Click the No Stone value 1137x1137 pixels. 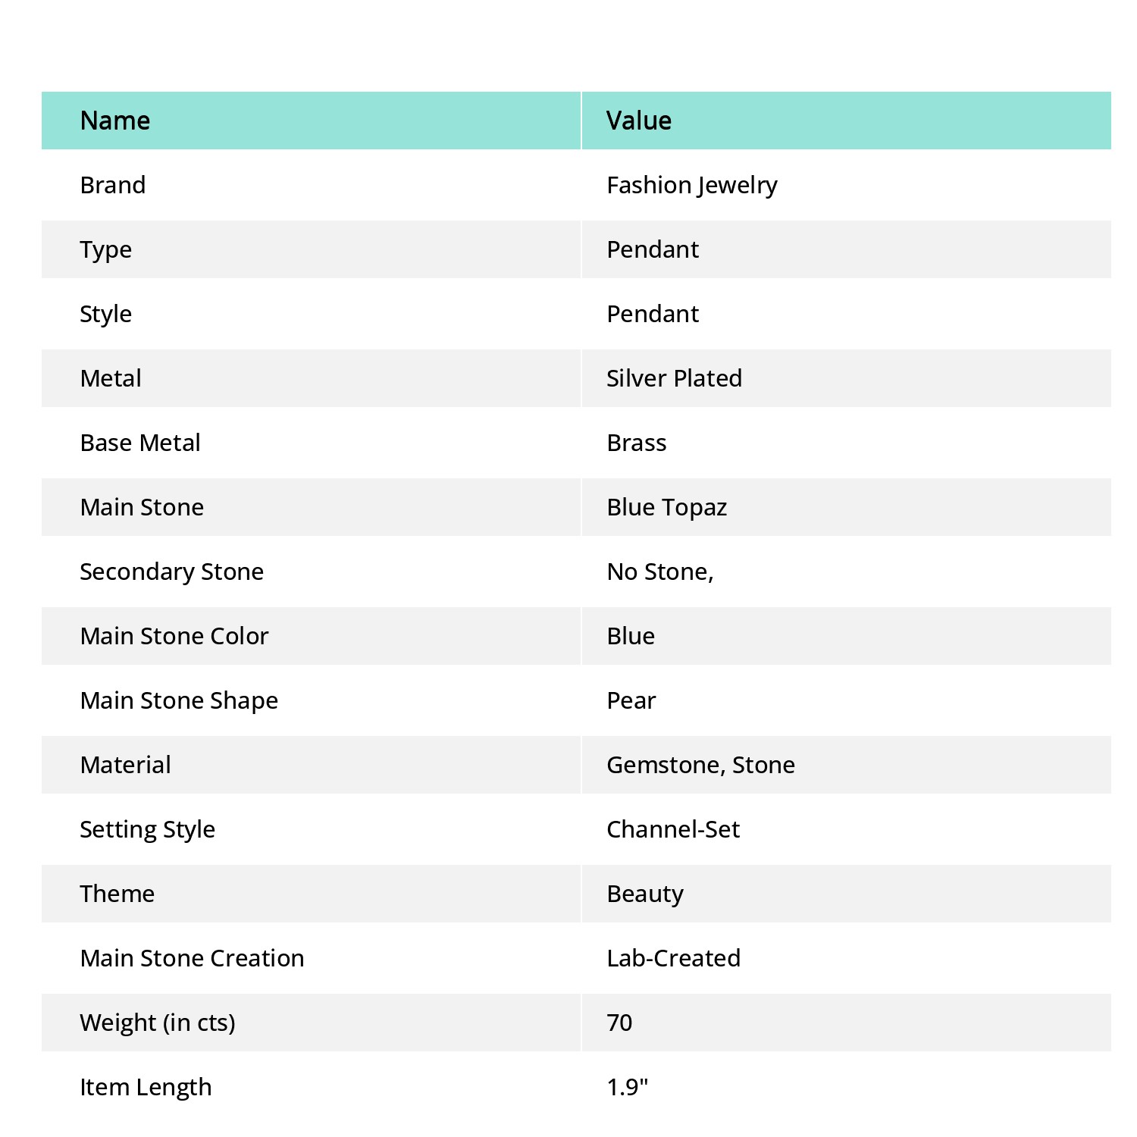click(x=660, y=572)
